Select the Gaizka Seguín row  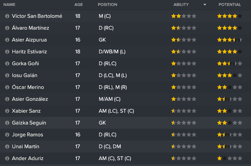[x=125, y=123]
